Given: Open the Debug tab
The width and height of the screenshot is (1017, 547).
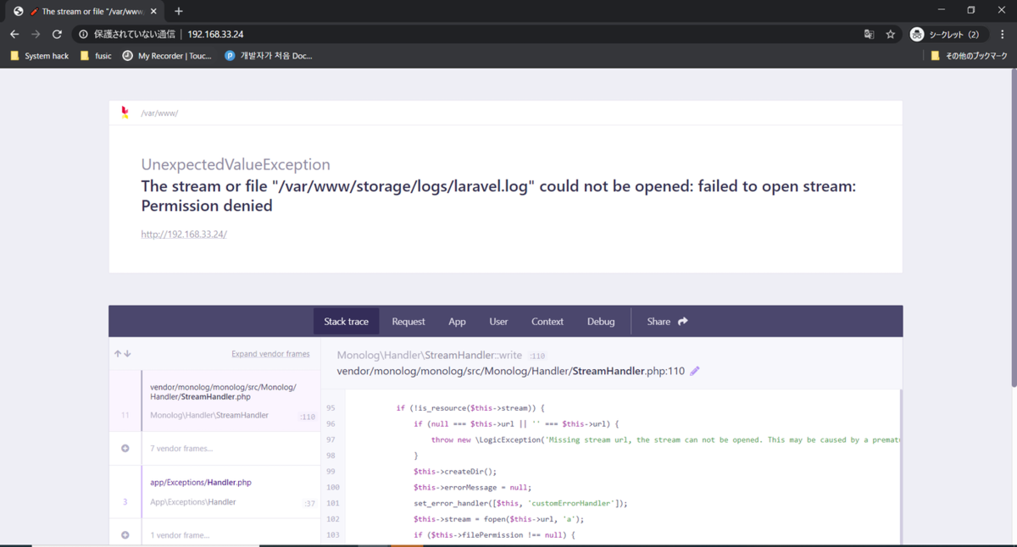Looking at the screenshot, I should pos(601,321).
